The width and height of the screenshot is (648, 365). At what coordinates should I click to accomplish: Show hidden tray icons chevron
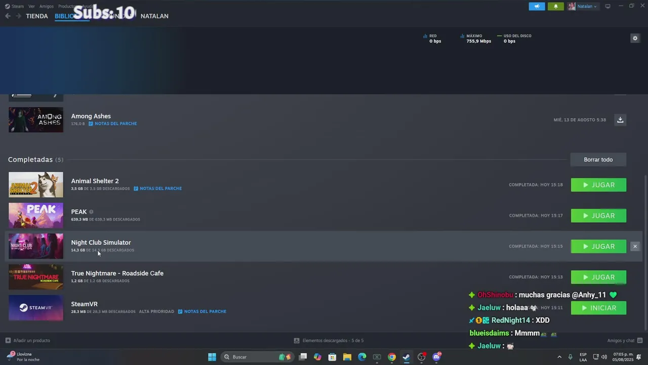pyautogui.click(x=559, y=357)
